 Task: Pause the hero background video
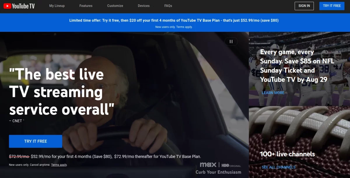pos(231,41)
